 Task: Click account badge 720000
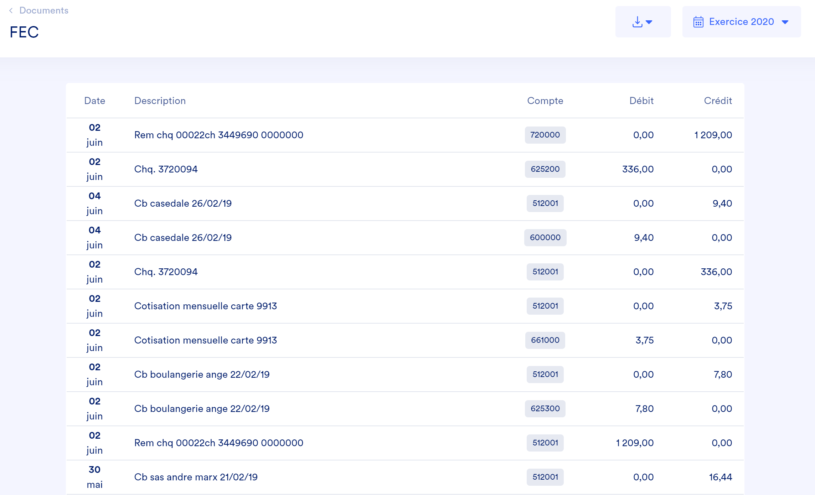[x=545, y=135]
